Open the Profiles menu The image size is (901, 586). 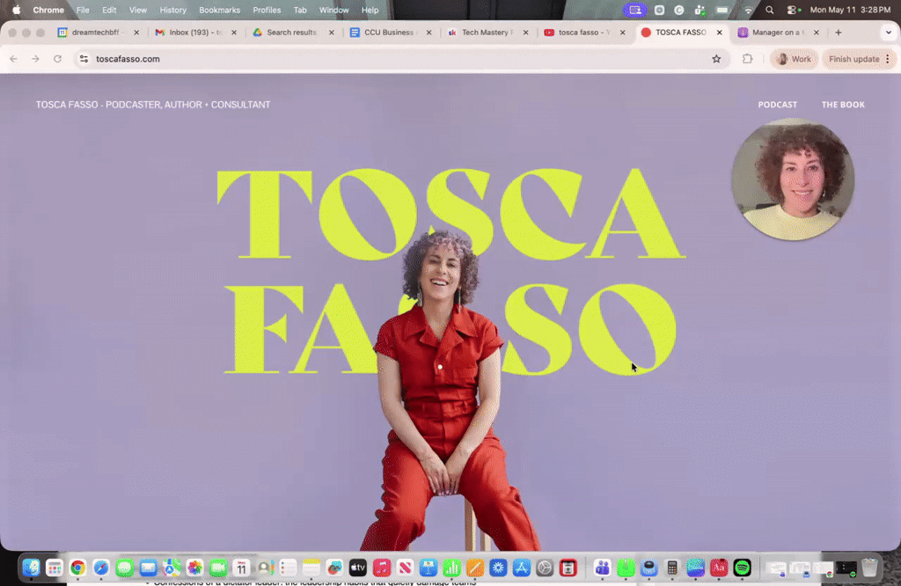(267, 10)
